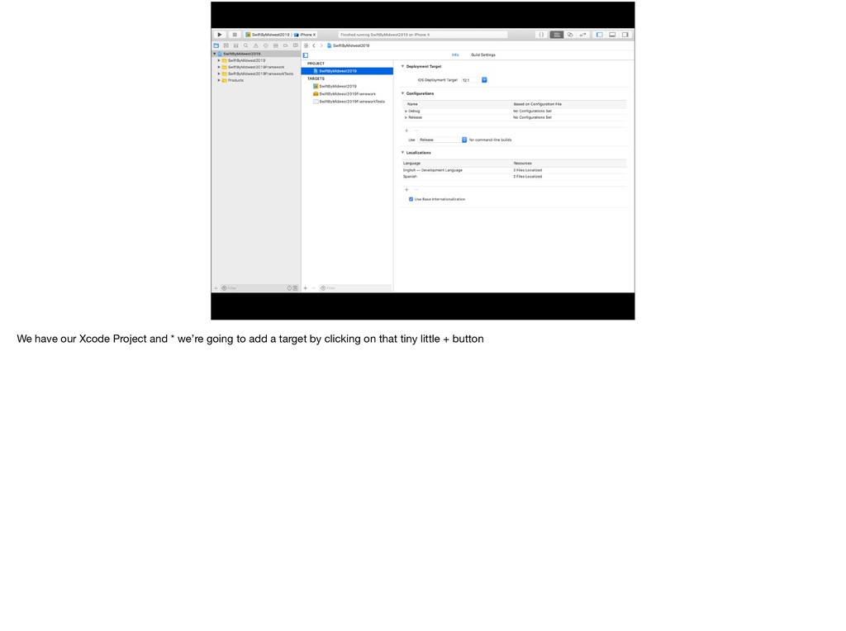Viewport: 846px width, 631px height.
Task: Open the Find navigator magnifier icon
Action: coord(246,46)
